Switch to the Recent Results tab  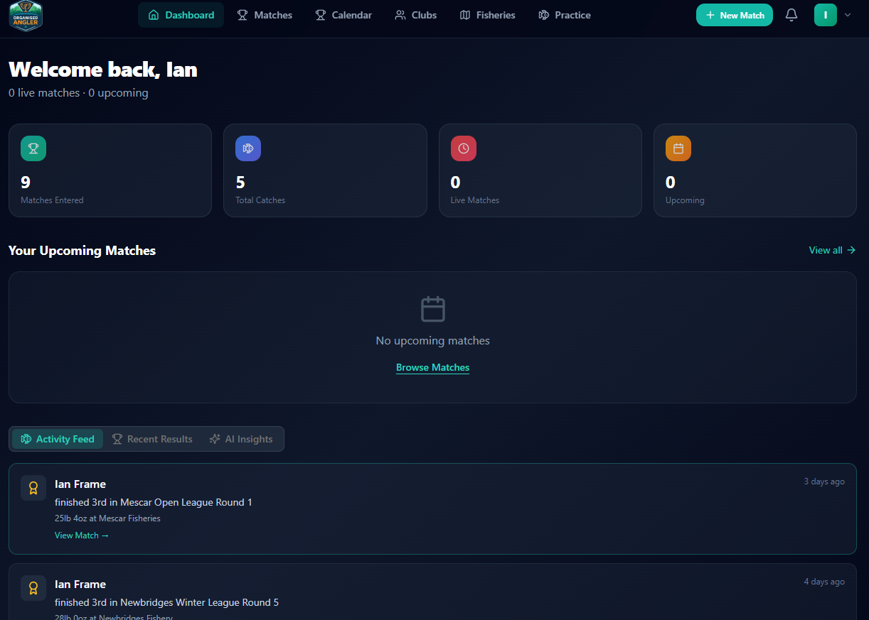click(x=152, y=439)
